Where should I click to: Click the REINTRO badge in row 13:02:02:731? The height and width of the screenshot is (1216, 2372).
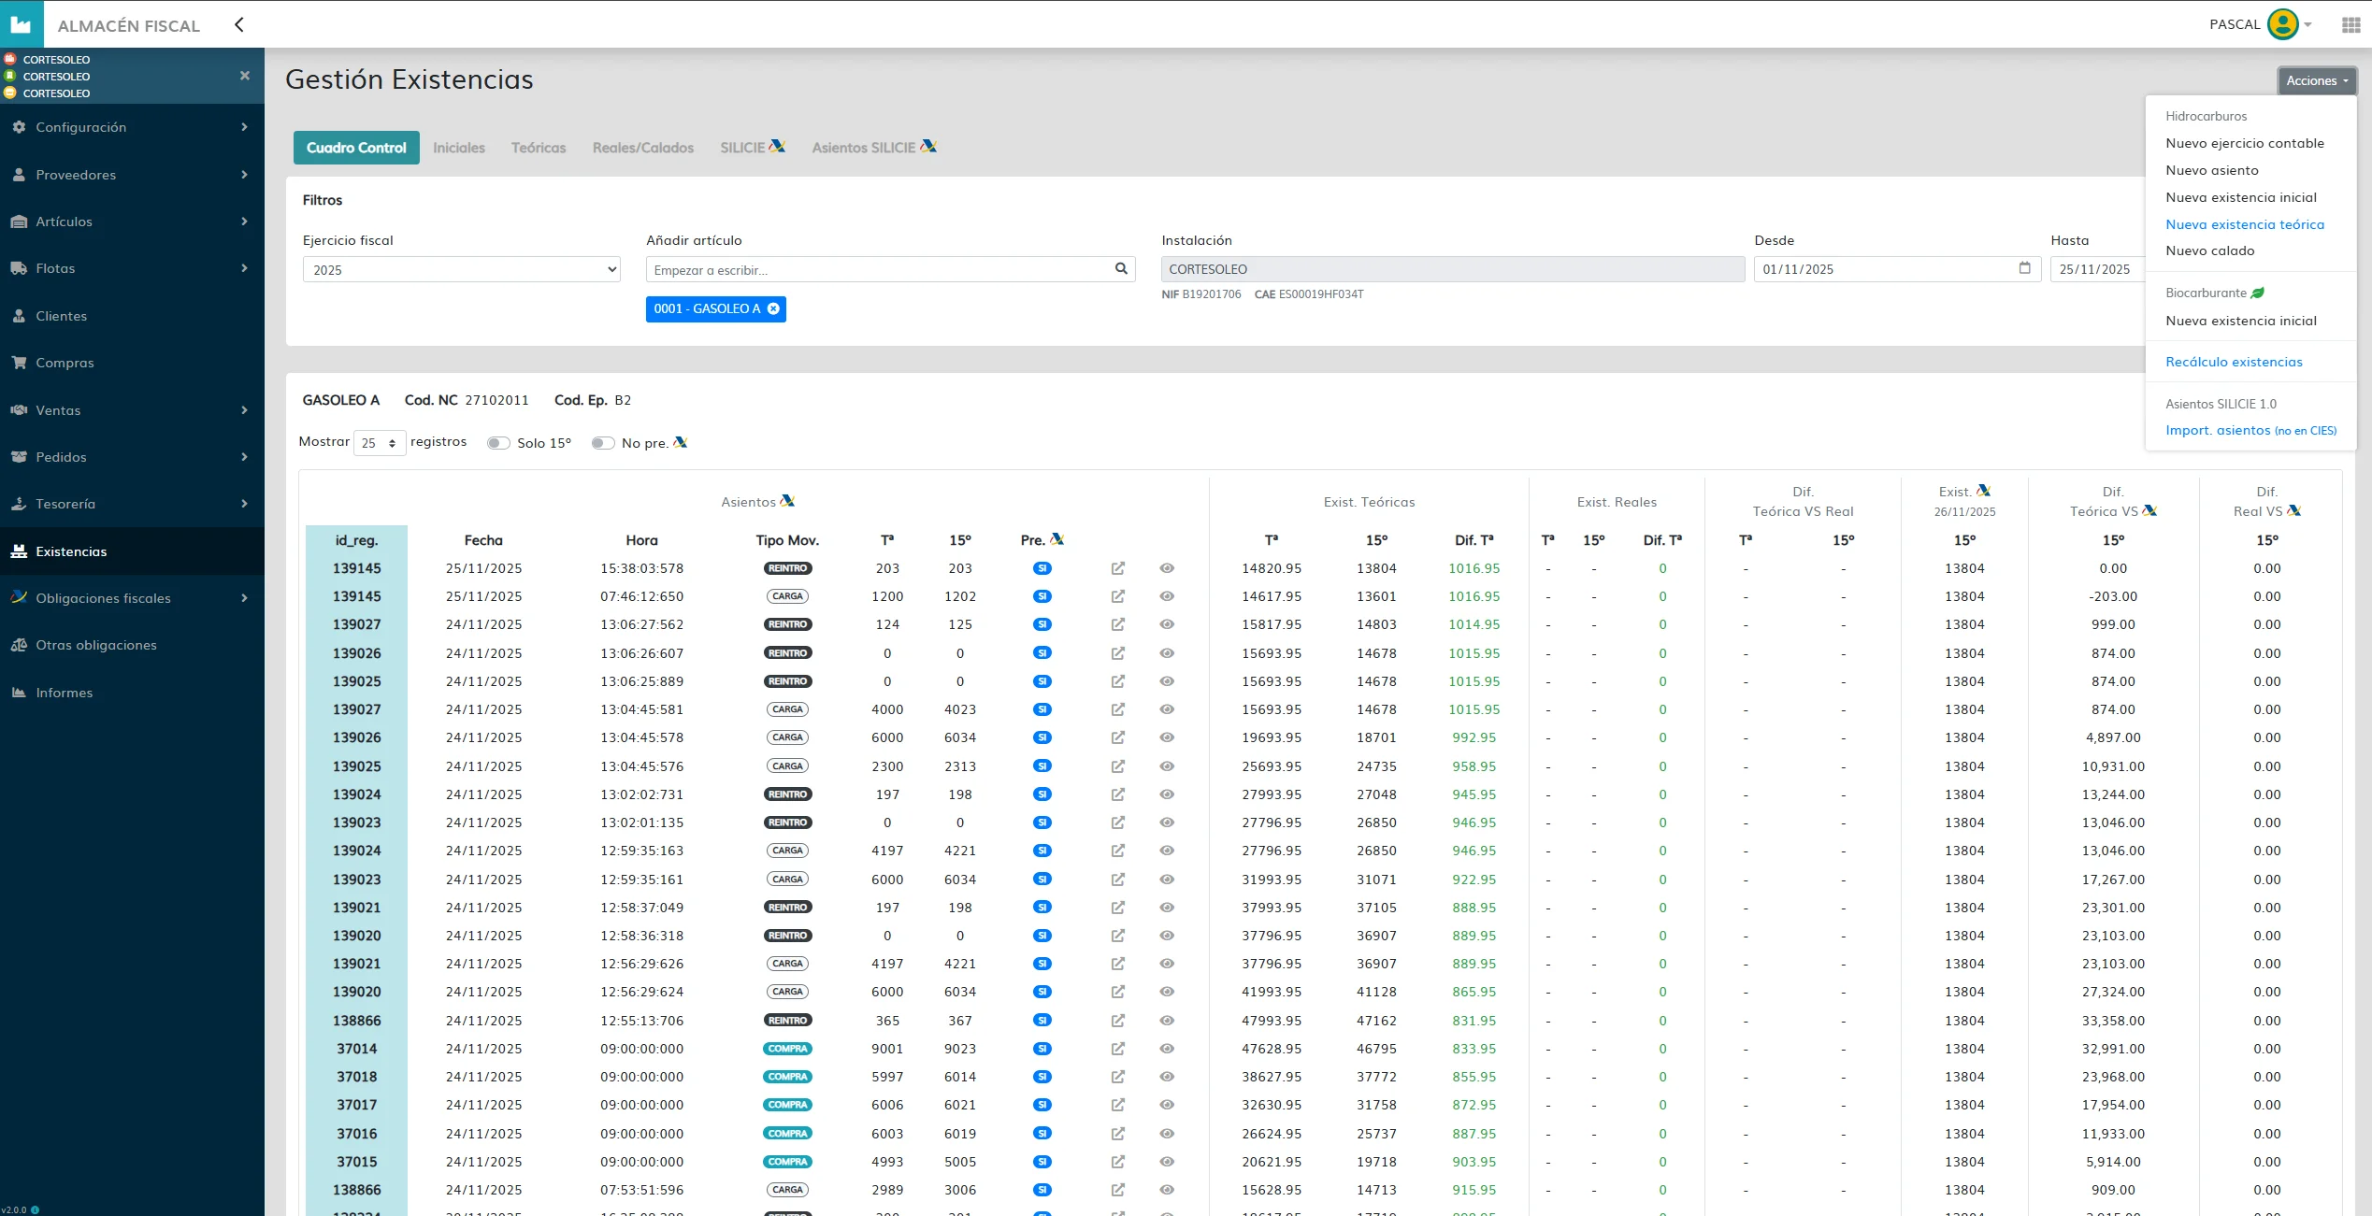click(787, 794)
